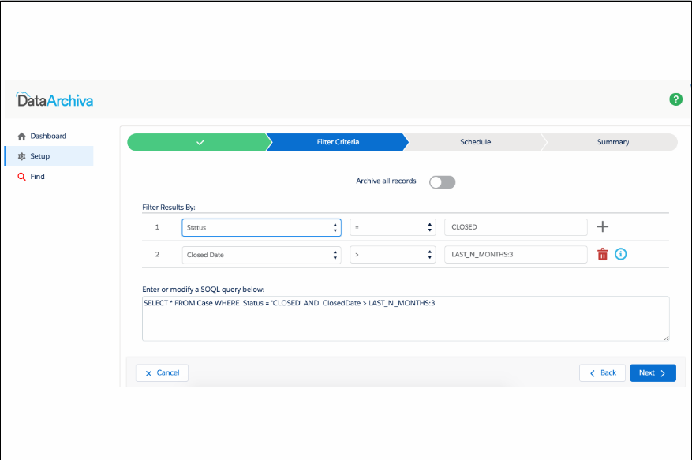Viewport: 692px width, 460px height.
Task: Click the DataArchiva logo
Action: (x=54, y=100)
